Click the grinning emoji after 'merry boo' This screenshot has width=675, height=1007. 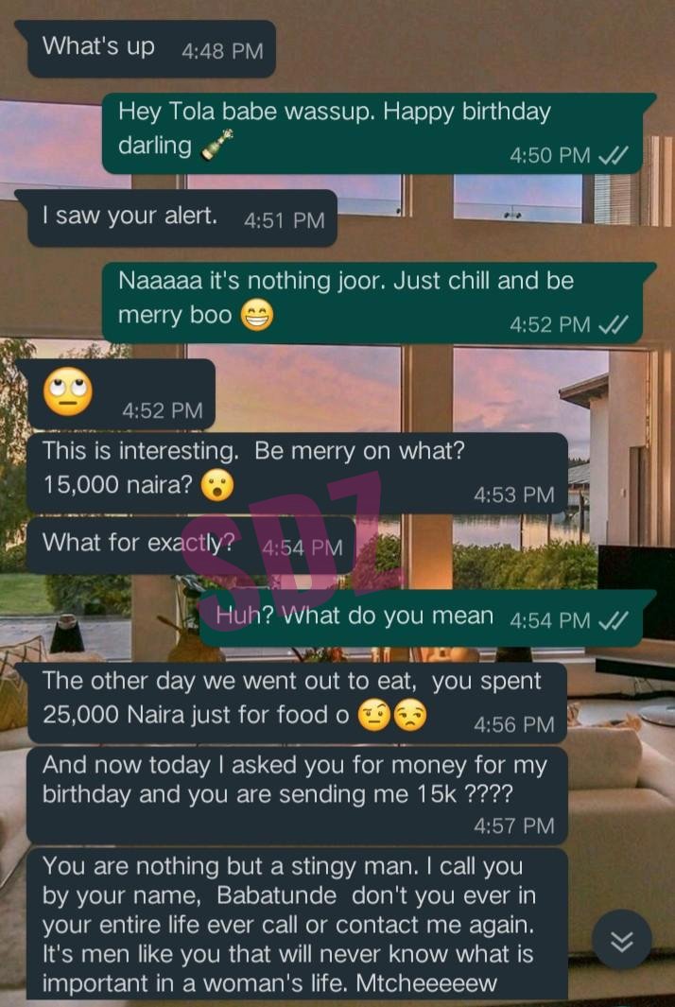click(257, 315)
